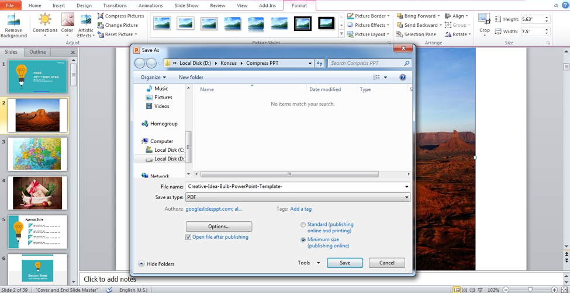Select the Crop tool
570x293 pixels.
point(484,24)
